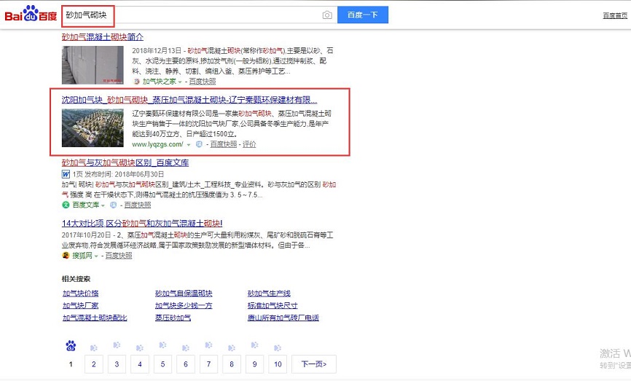This screenshot has width=631, height=381.
Task: Click the 评价 link
Action: click(x=249, y=144)
